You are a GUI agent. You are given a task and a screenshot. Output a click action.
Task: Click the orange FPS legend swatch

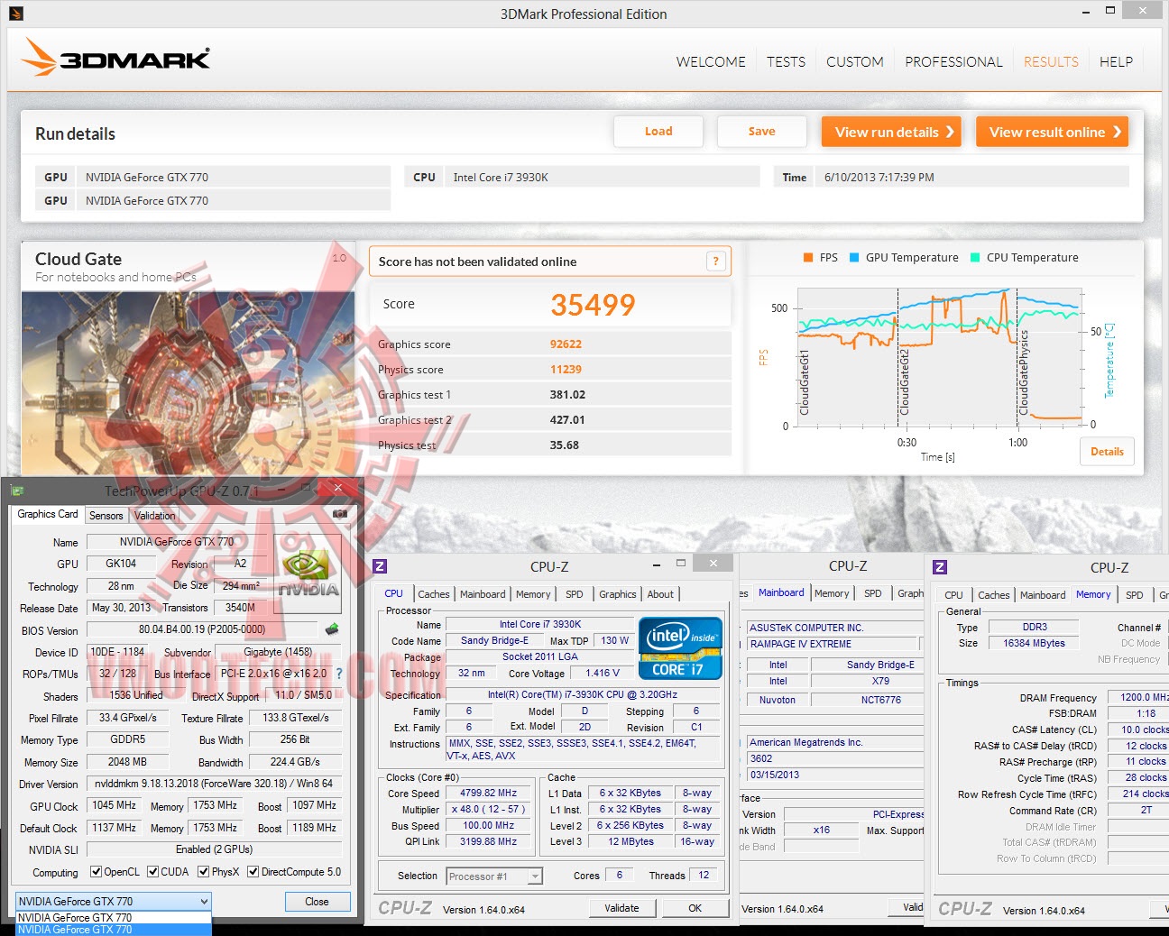[808, 258]
